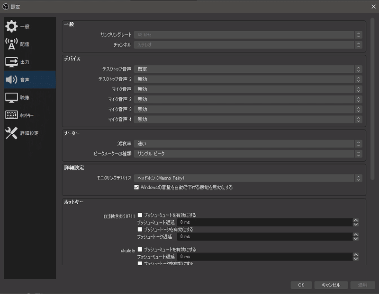
Task: Open the モニタリングデバイス dropdown
Action: click(x=248, y=178)
